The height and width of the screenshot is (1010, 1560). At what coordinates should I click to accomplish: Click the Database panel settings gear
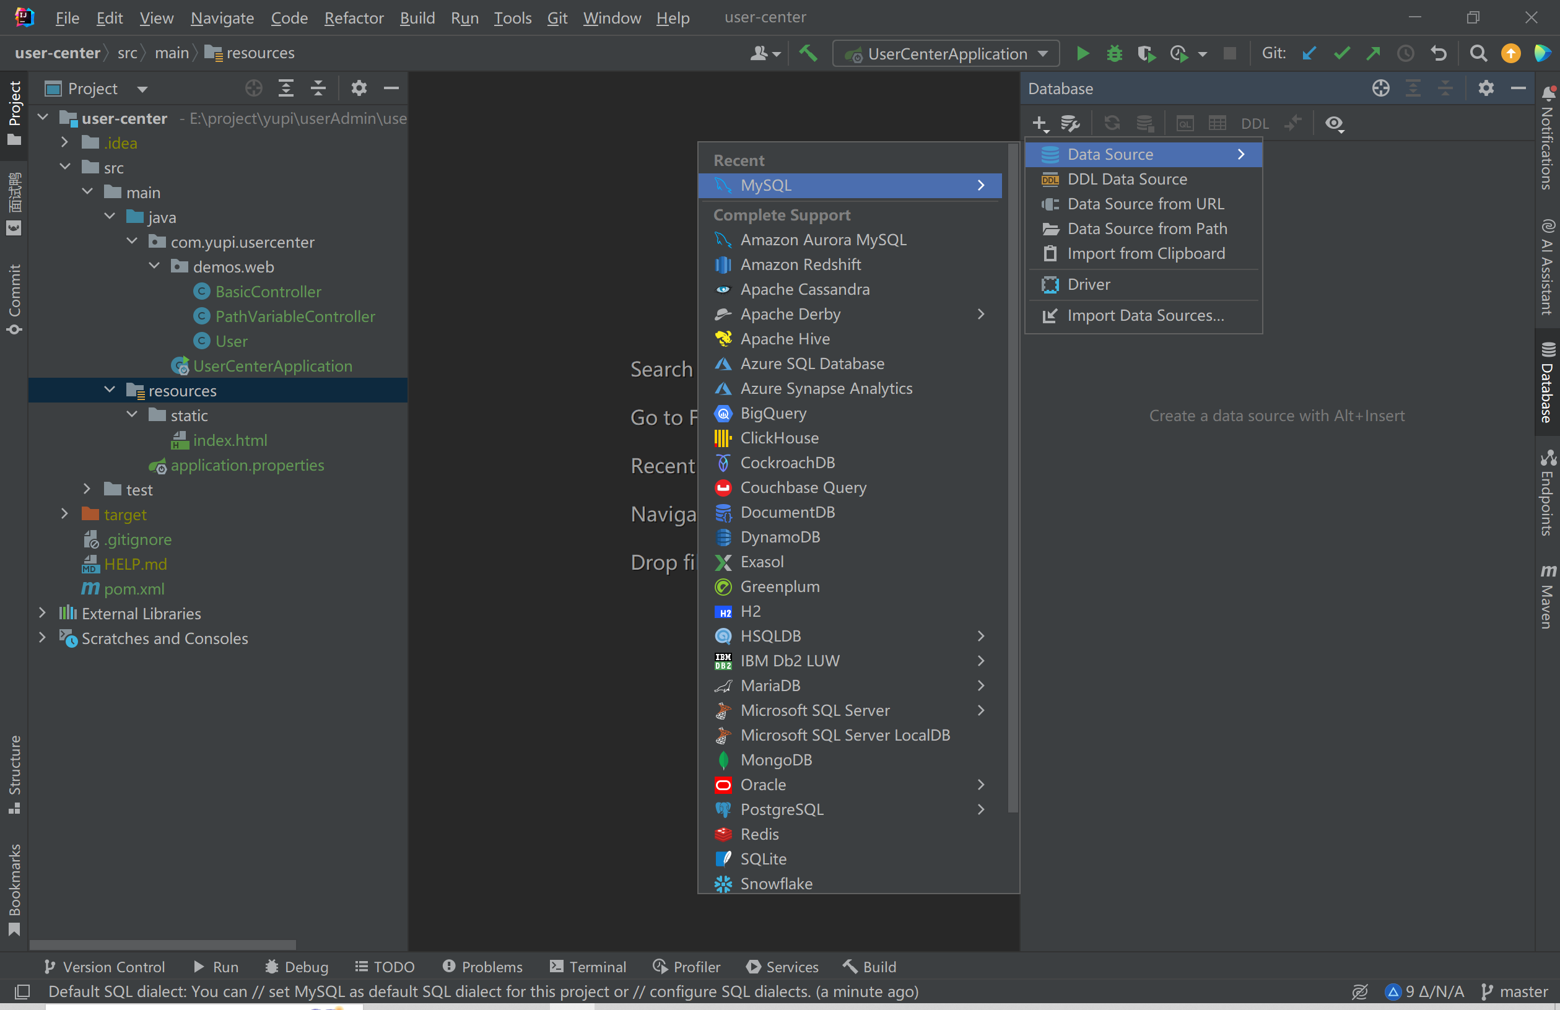tap(1486, 89)
